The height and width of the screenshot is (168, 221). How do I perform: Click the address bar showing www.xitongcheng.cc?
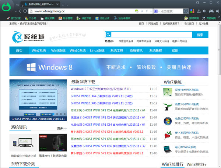[x=82, y=11]
